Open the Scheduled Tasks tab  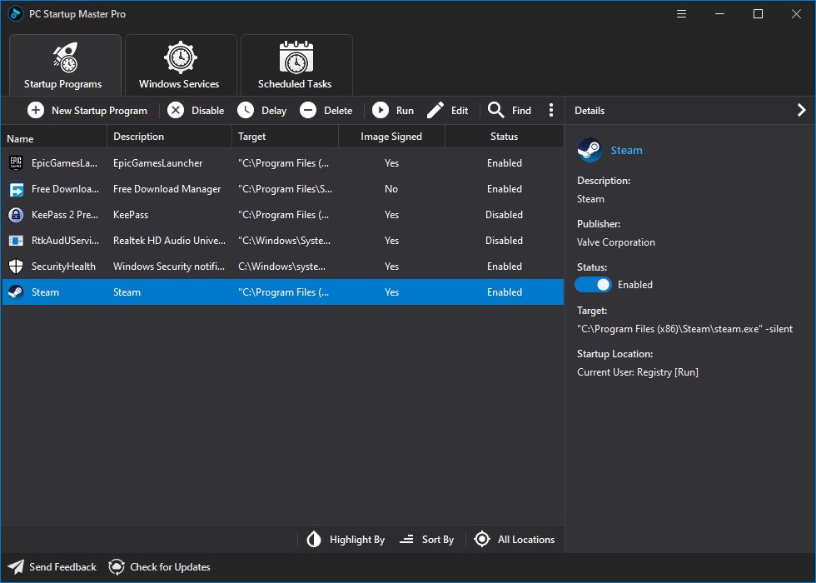point(296,64)
